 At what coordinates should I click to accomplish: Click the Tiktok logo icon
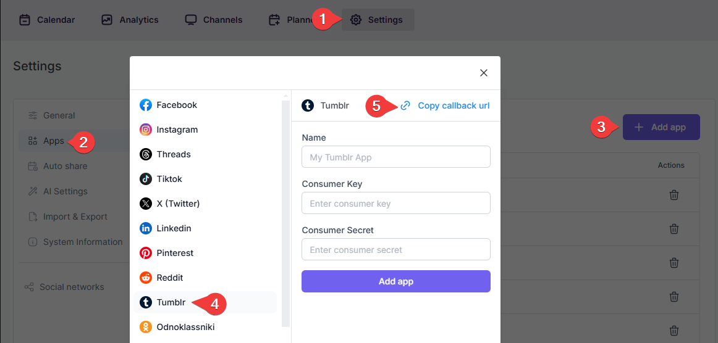click(146, 180)
